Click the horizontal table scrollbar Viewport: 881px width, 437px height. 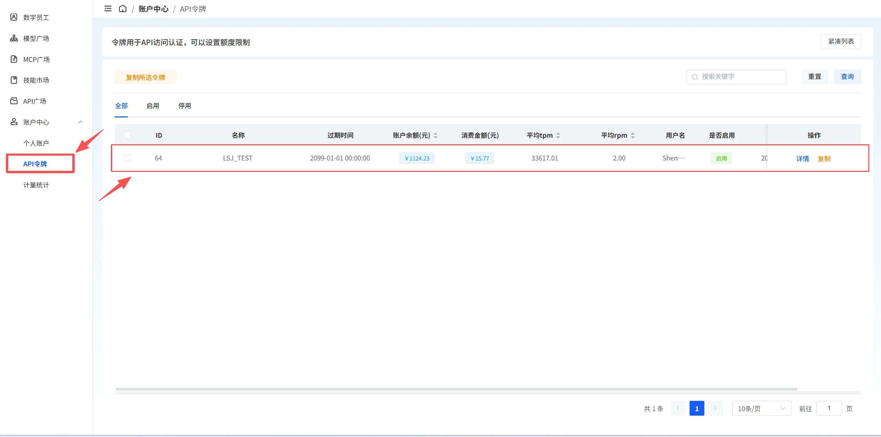point(456,389)
